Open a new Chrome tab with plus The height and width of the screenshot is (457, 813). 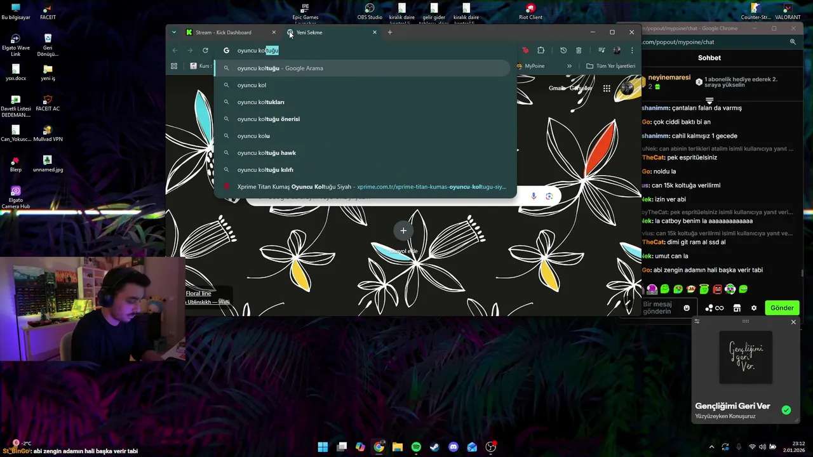390,32
